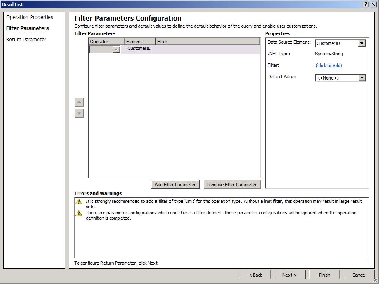Image resolution: width=379 pixels, height=284 pixels.
Task: Click the Errors and Warnings heading
Action: pyautogui.click(x=98, y=193)
